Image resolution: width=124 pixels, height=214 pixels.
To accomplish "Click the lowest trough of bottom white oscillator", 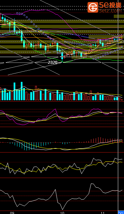I will tap(63, 210).
